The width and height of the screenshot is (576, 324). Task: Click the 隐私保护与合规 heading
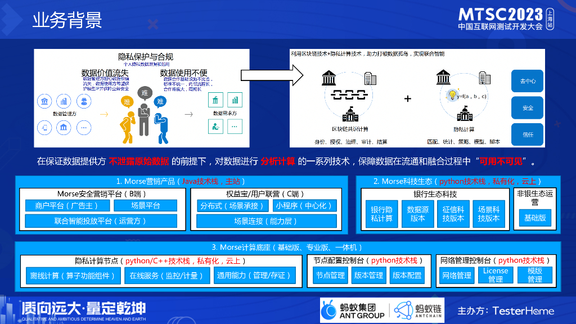(x=146, y=57)
